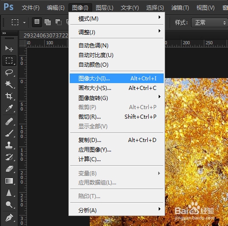This screenshot has width=228, height=226.
Task: Open the 选择(S) menu
Action: [155, 8]
